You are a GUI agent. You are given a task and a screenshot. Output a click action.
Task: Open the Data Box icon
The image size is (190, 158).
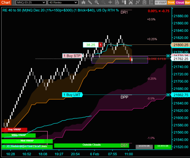[x=117, y=2]
